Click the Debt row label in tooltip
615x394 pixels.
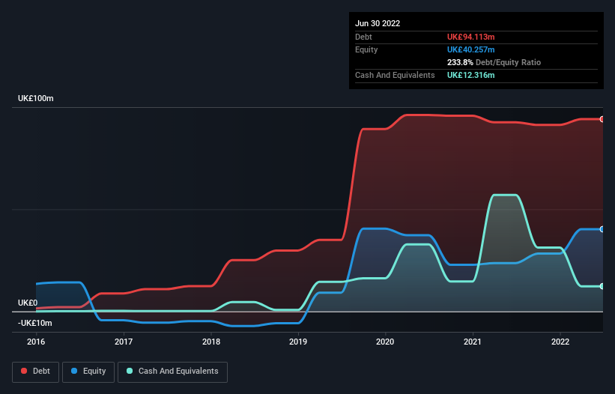pos(363,37)
